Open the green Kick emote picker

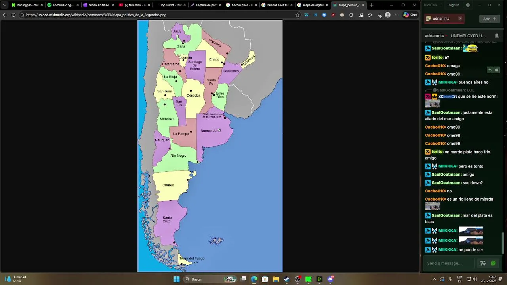click(x=493, y=263)
